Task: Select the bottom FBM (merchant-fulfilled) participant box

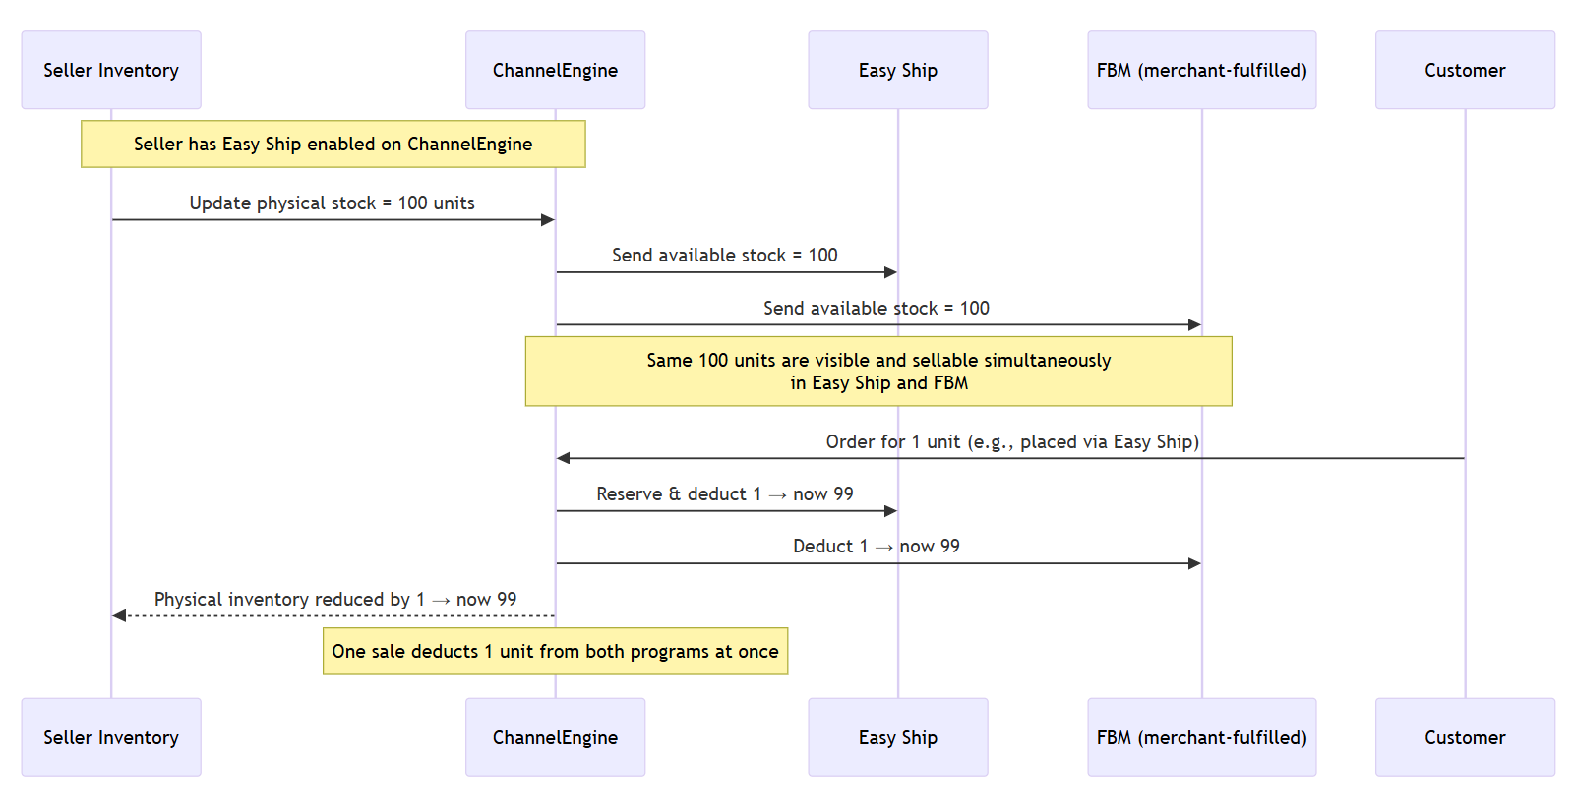Action: click(1202, 737)
